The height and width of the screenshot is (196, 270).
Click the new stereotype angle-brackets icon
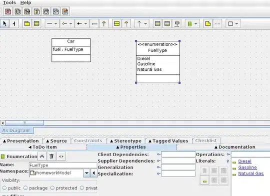pyautogui.click(x=61, y=156)
